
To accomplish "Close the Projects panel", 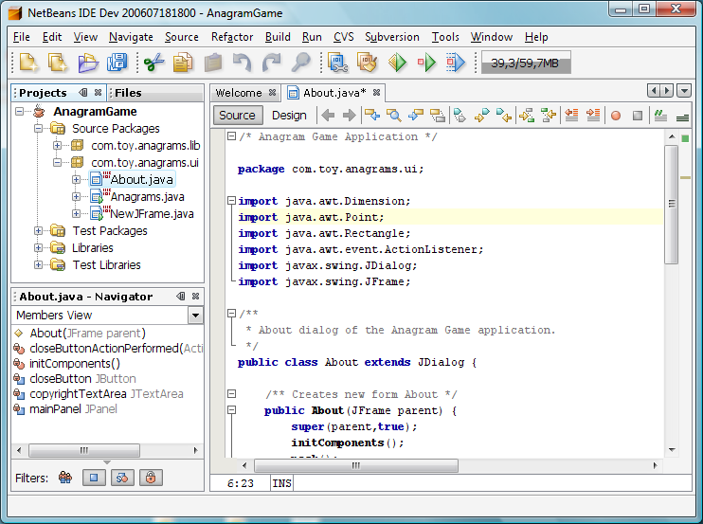I will (98, 92).
